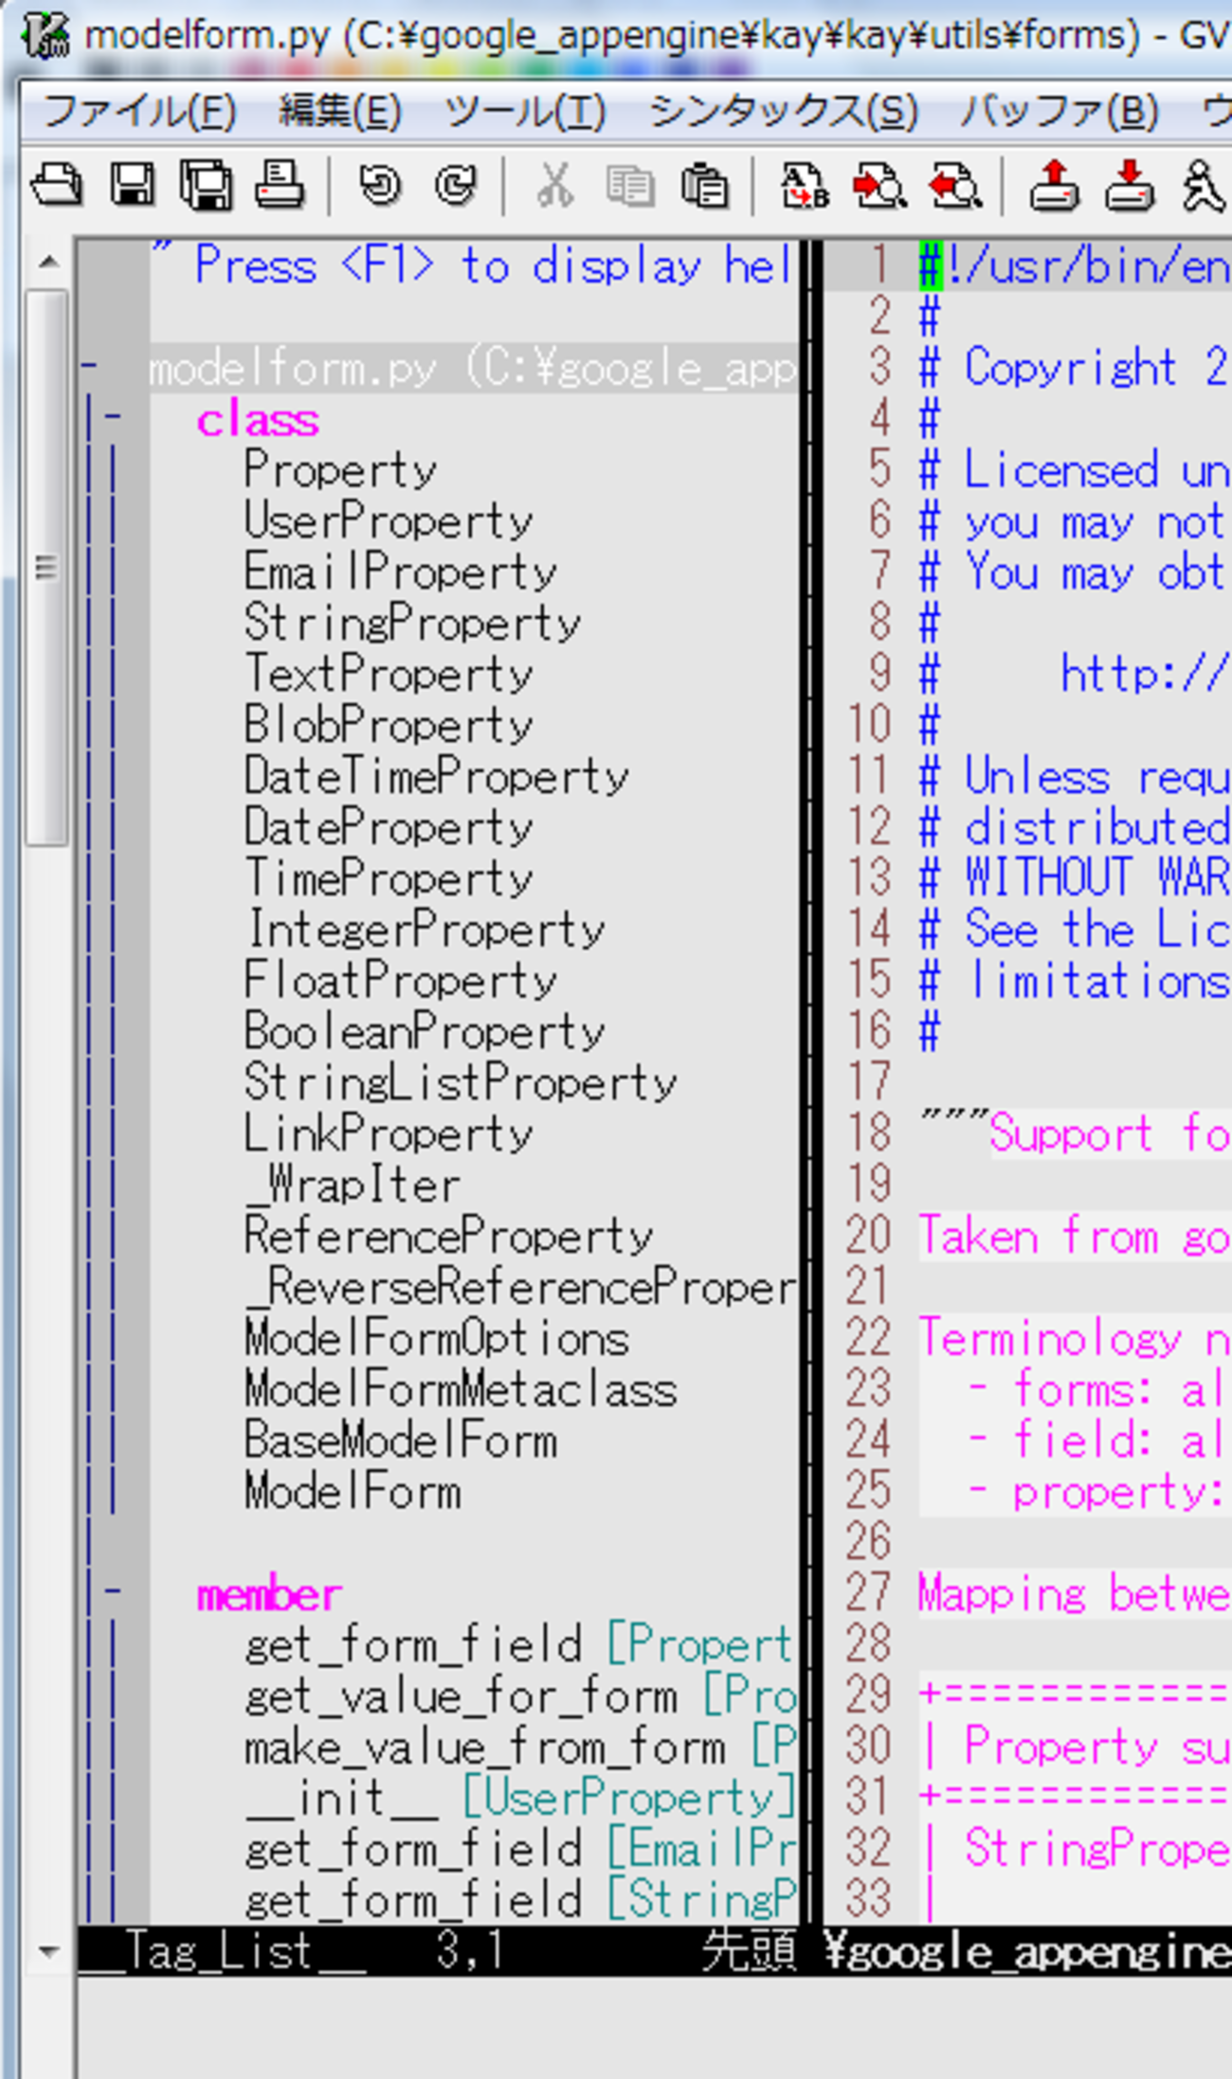Jump to the LinkProperty class tag
The height and width of the screenshot is (2079, 1232).
(389, 1135)
